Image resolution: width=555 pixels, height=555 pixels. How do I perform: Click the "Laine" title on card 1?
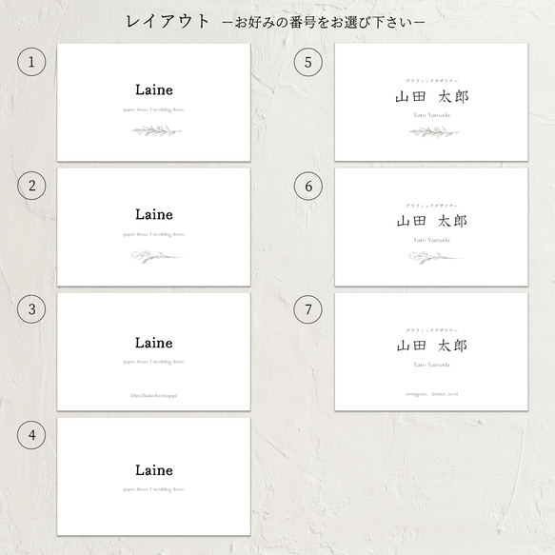(154, 89)
